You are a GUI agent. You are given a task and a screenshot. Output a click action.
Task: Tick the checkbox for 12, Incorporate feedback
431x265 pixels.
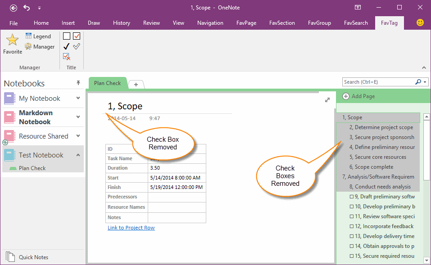[352, 226]
